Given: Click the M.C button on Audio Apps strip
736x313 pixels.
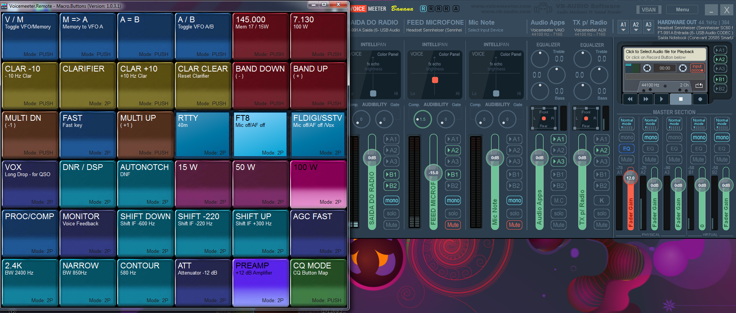Looking at the screenshot, I should click(x=559, y=201).
